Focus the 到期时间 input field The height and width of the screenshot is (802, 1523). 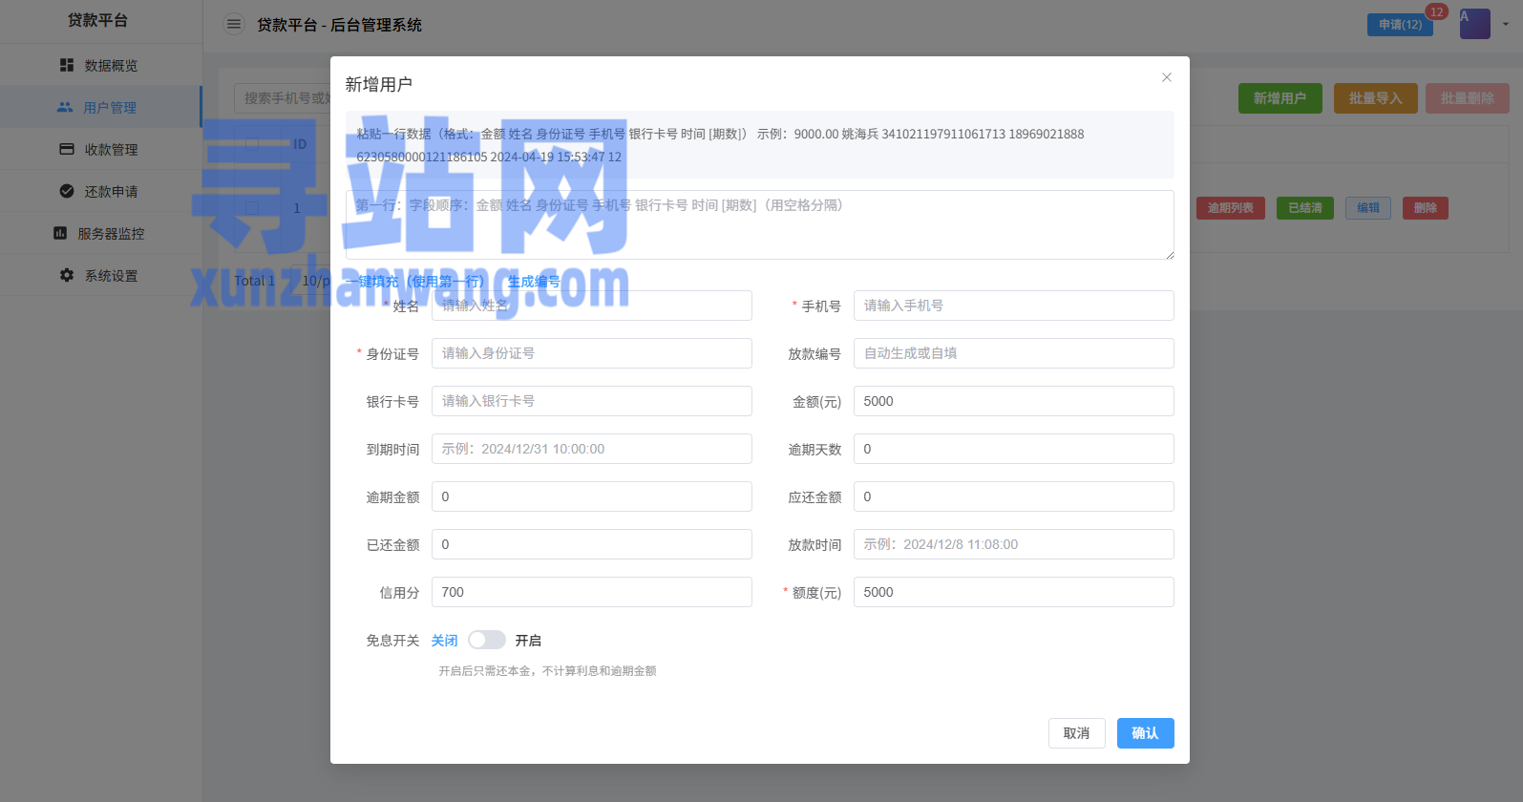click(x=592, y=449)
